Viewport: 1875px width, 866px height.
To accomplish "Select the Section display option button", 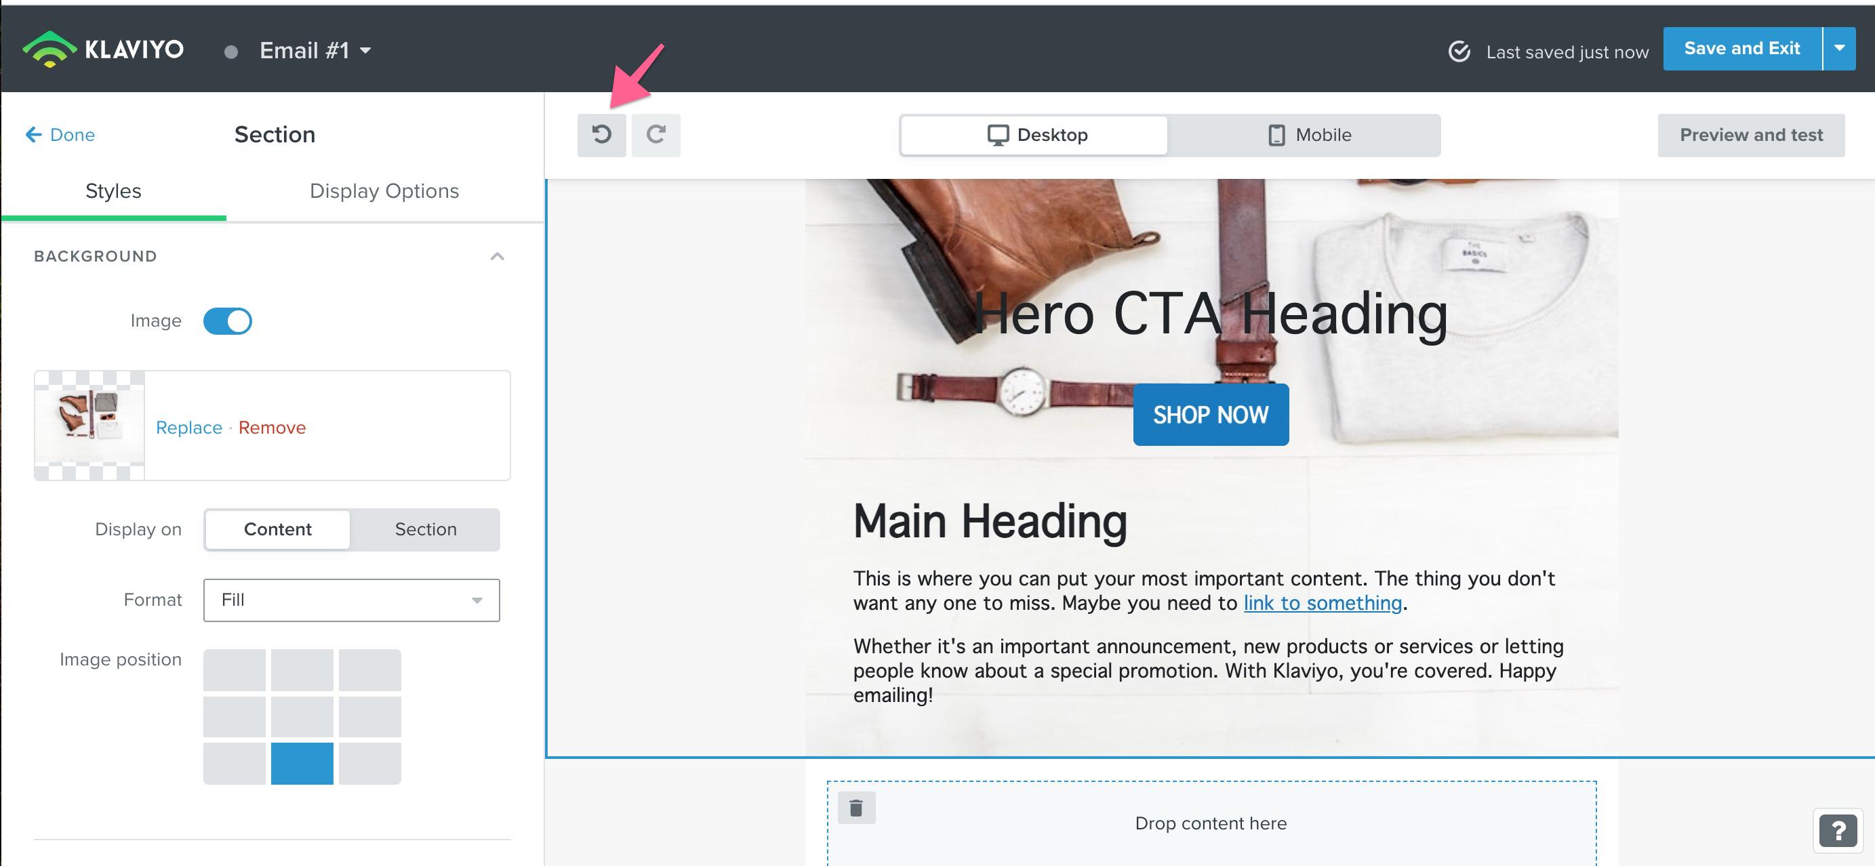I will 424,529.
